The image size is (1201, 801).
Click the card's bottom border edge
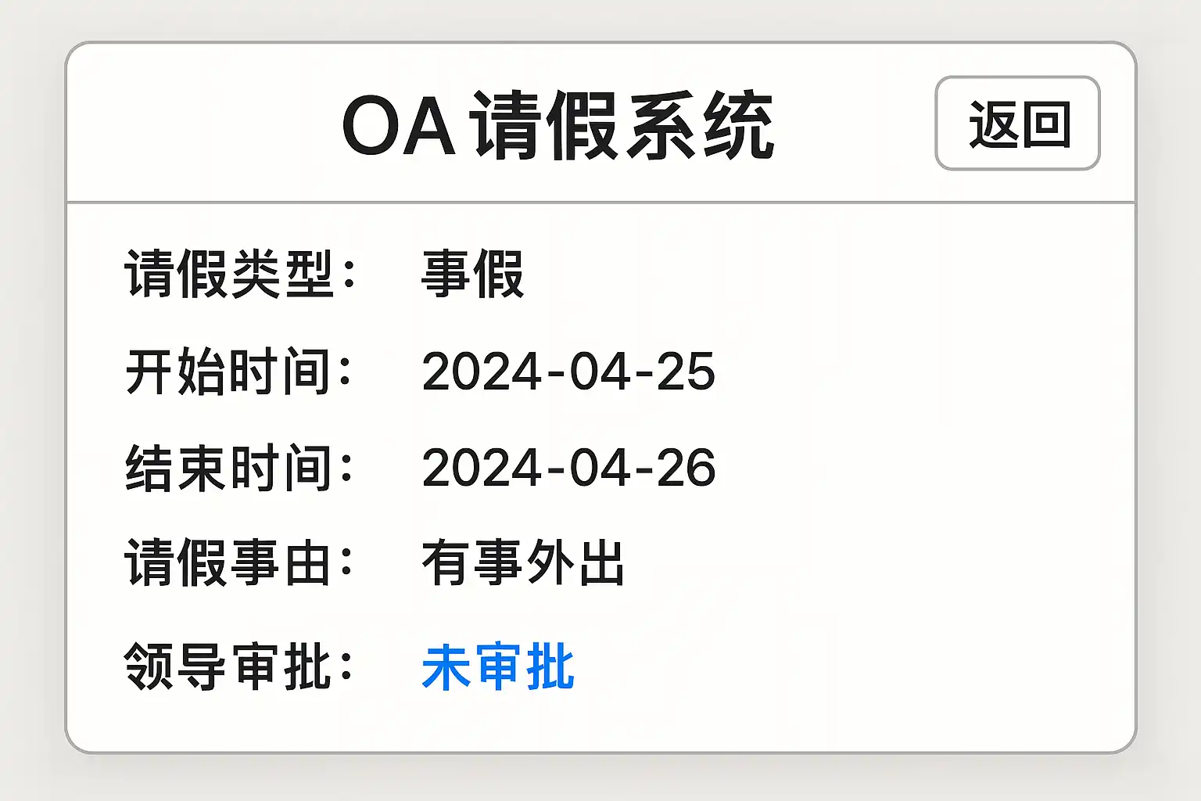(600, 752)
